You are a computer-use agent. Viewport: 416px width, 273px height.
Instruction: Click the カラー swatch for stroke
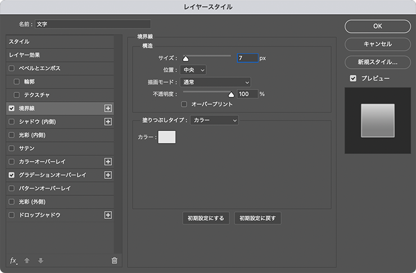click(167, 137)
